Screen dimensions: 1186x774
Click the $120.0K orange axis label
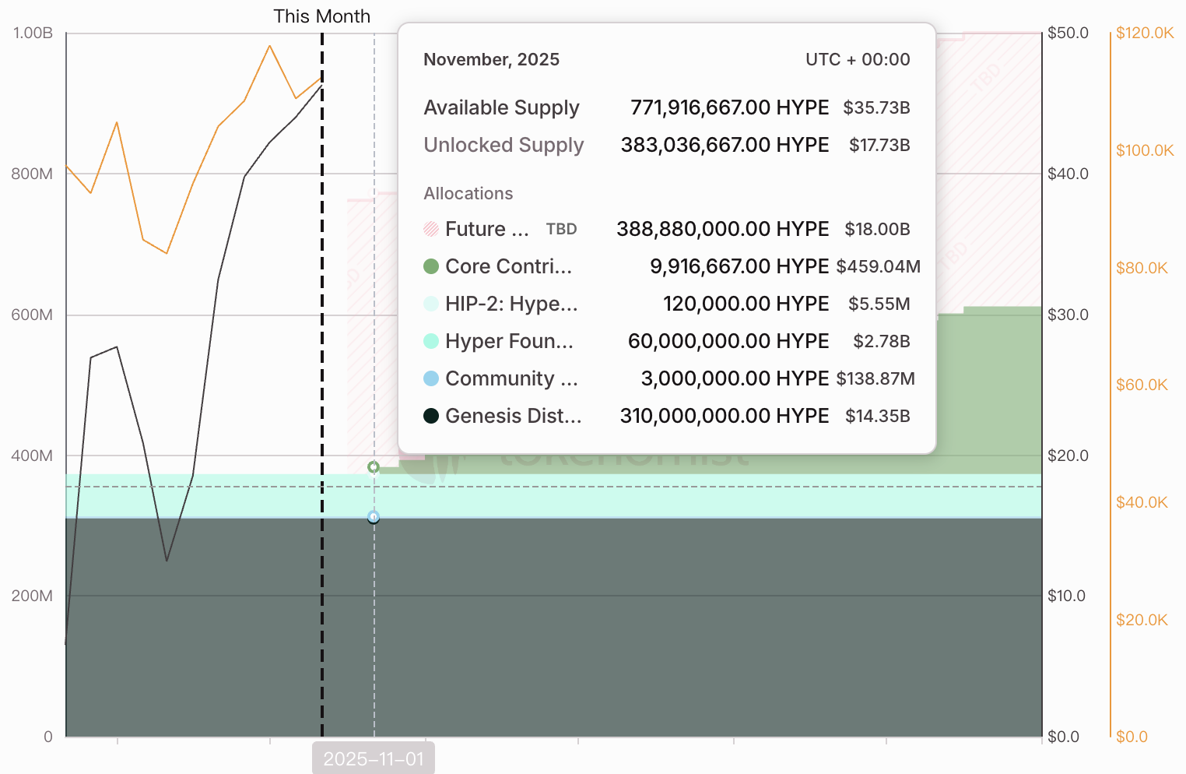tap(1144, 33)
